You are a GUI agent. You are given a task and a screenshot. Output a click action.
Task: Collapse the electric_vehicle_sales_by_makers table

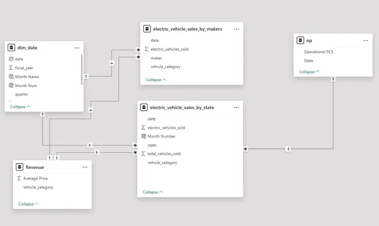pos(156,79)
